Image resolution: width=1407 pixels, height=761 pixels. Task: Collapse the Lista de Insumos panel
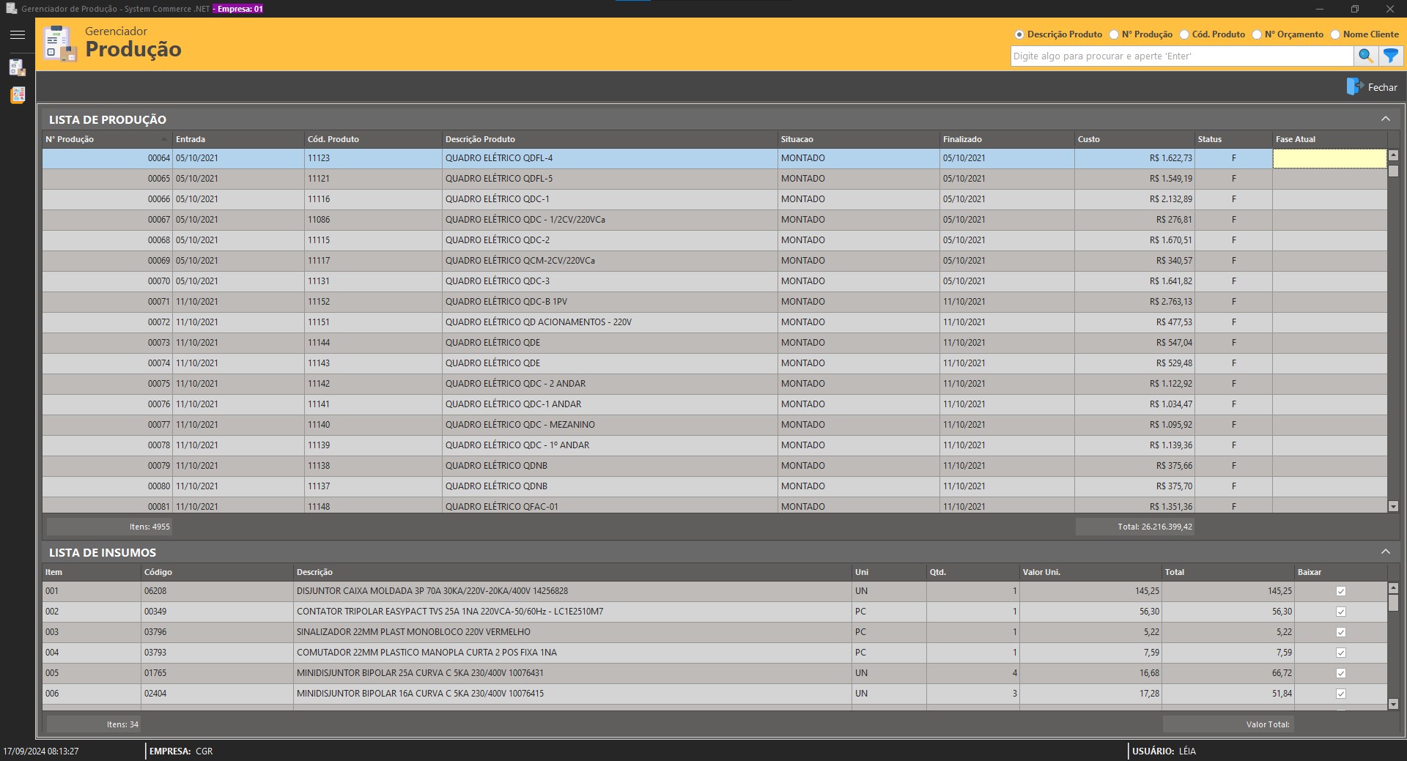(x=1385, y=552)
